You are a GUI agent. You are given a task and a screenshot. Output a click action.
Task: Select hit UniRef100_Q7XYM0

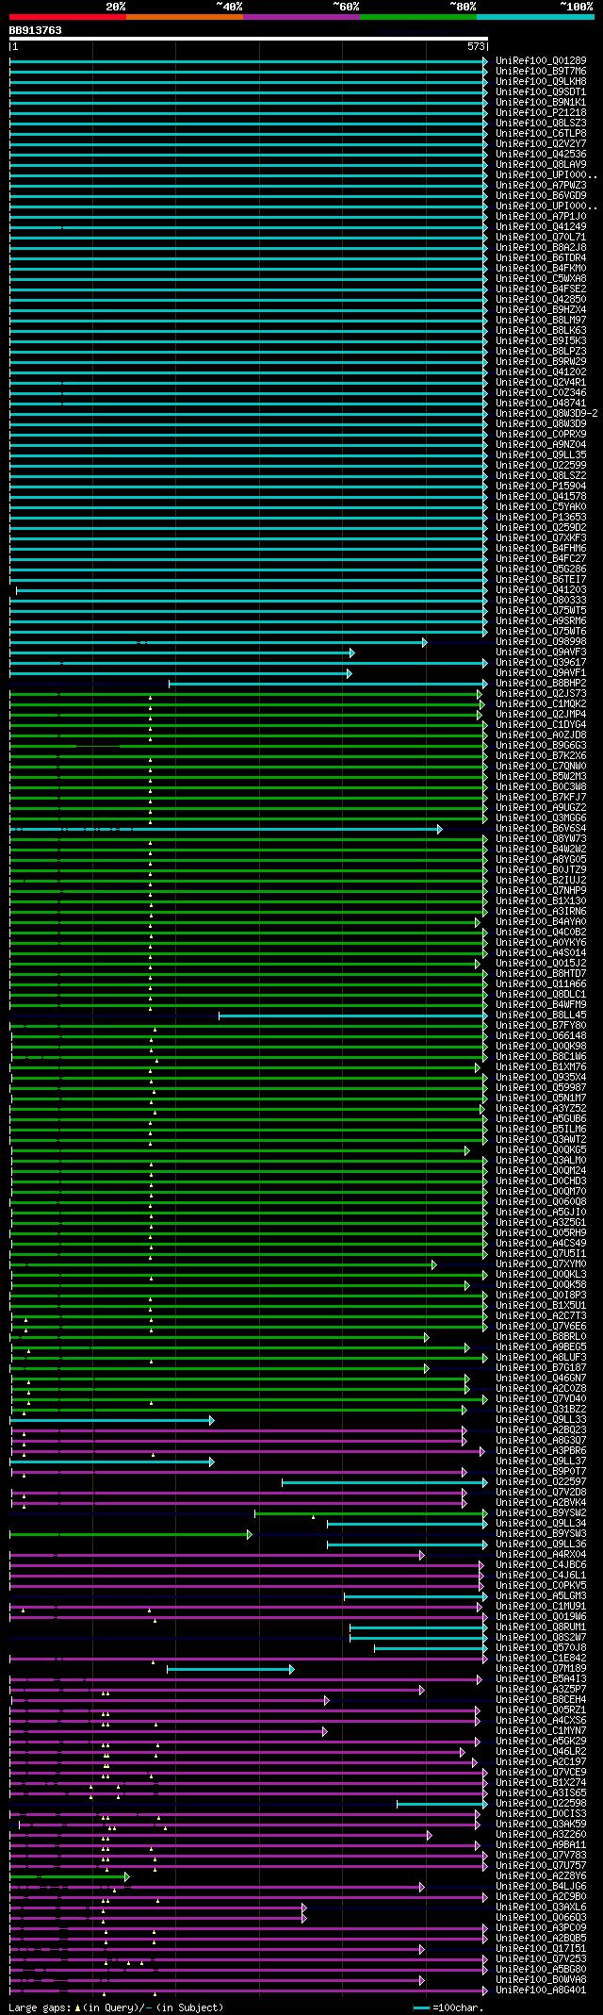pos(541,1264)
